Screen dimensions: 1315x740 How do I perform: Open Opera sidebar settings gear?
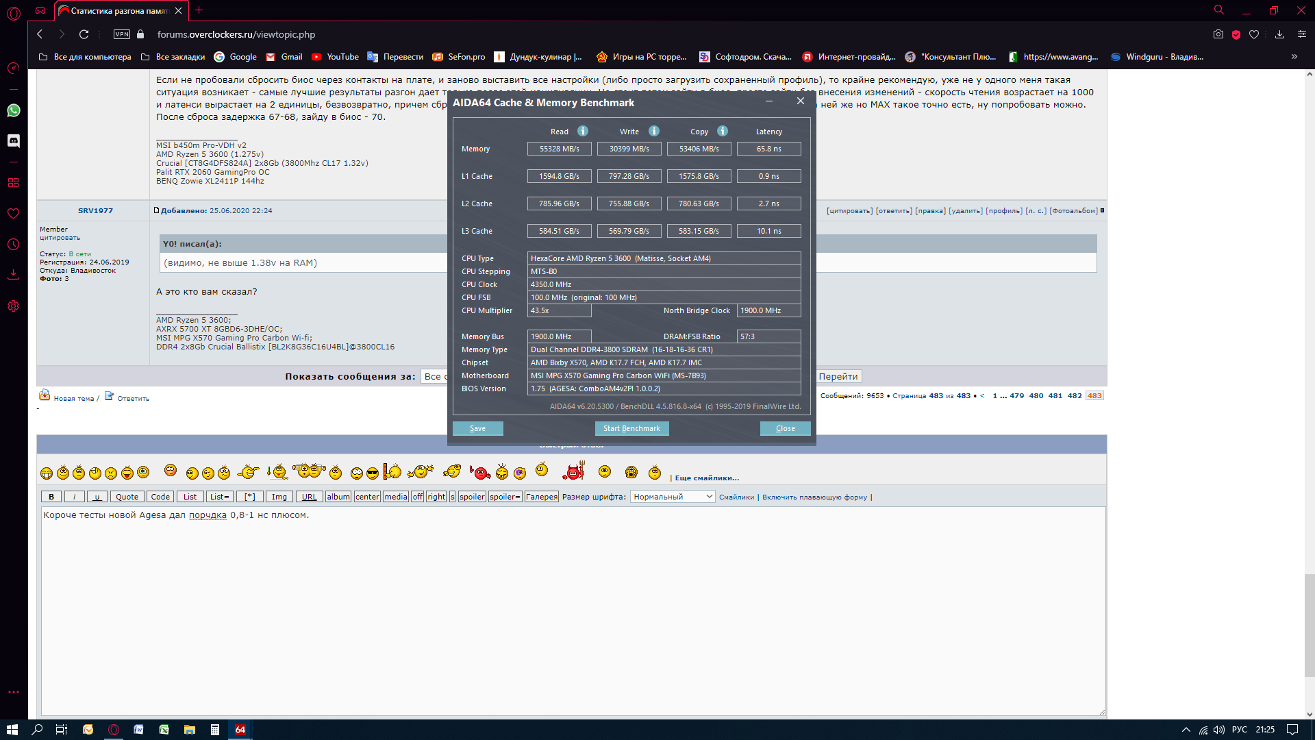[14, 306]
